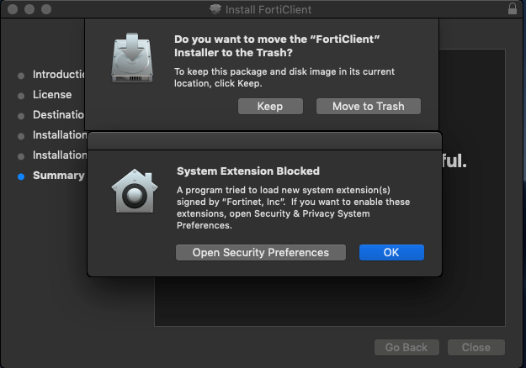
Task: Choose Move to Trash
Action: point(368,107)
